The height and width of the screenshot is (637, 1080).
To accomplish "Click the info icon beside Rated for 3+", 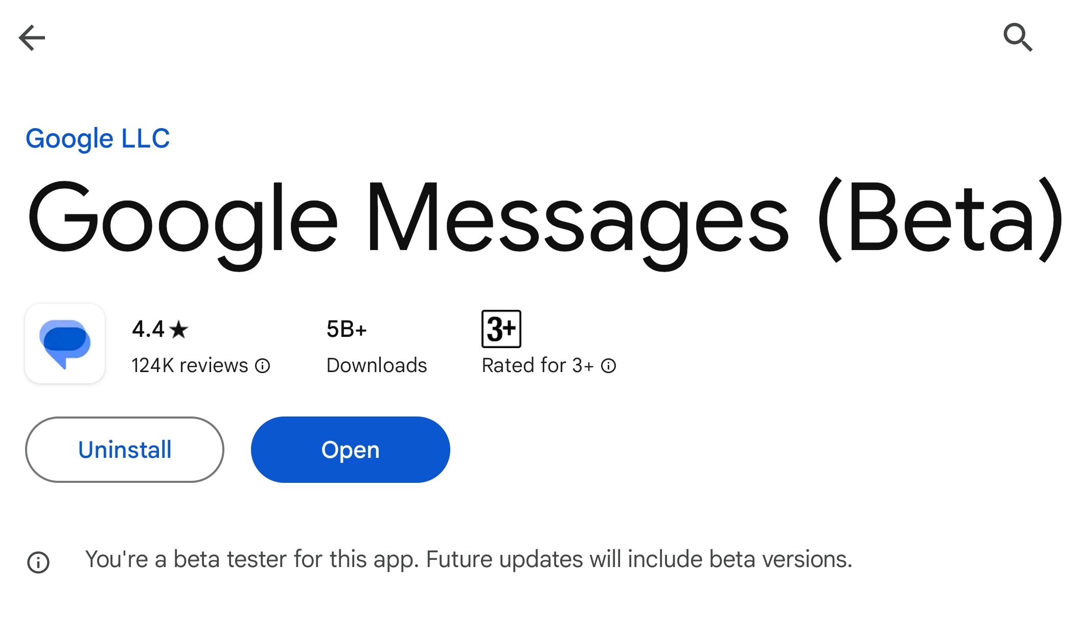I will click(608, 366).
